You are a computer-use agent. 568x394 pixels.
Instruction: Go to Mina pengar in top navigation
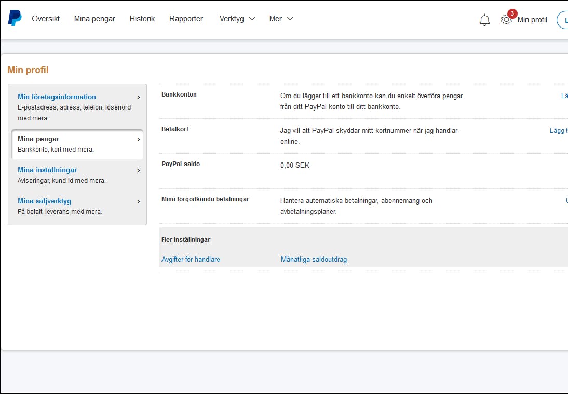pos(94,19)
